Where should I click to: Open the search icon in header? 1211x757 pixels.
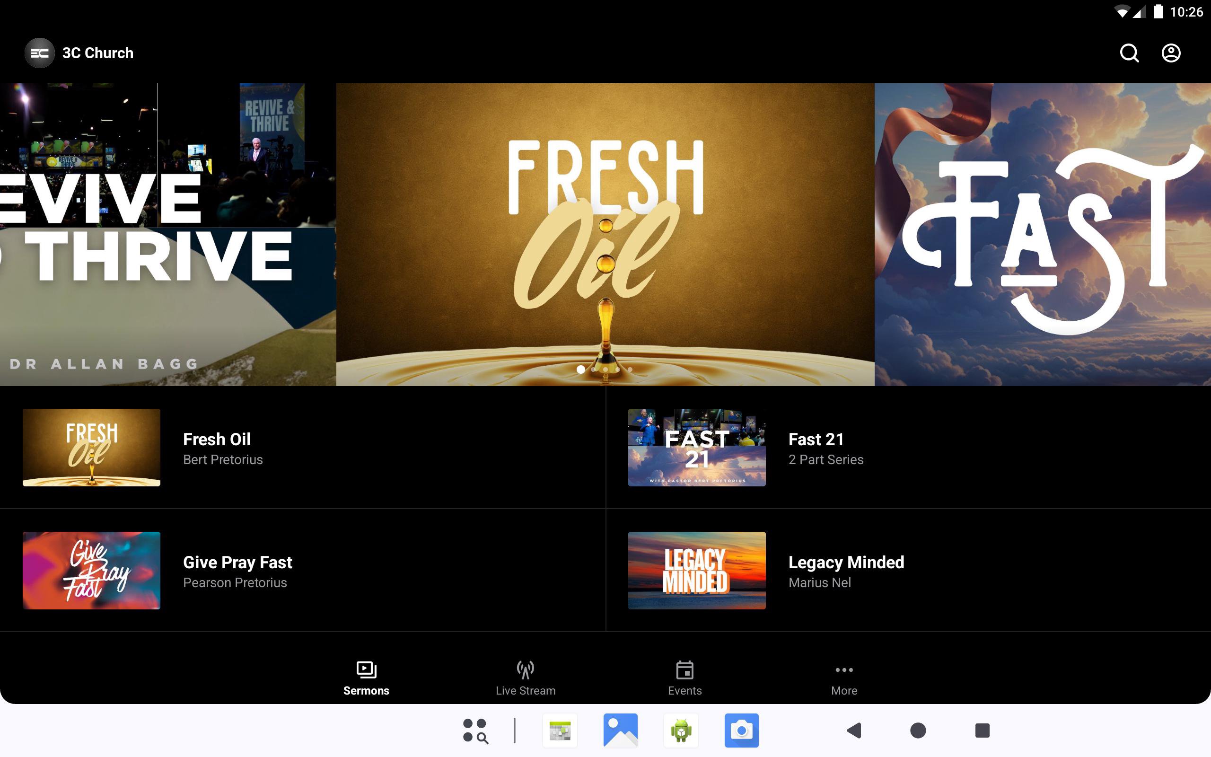click(1129, 53)
